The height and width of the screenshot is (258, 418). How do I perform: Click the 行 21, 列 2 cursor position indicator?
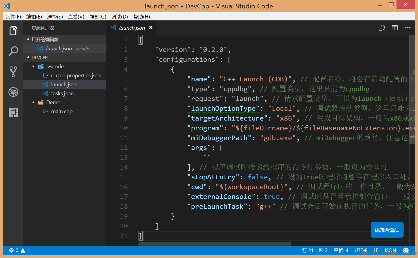click(315, 250)
